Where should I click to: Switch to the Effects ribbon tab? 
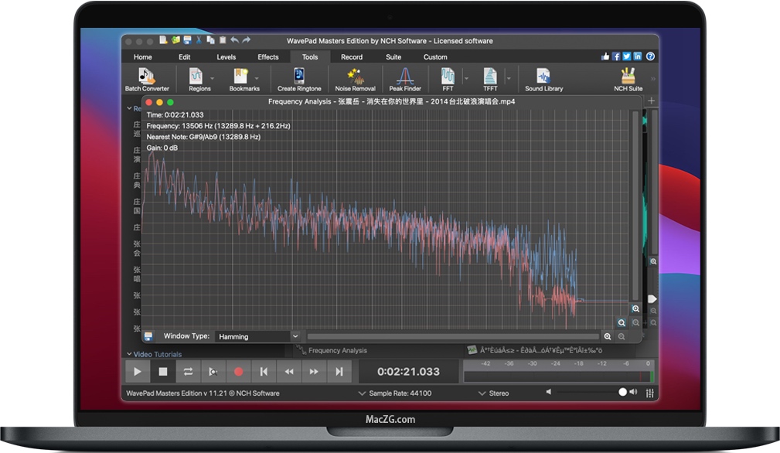(x=268, y=56)
